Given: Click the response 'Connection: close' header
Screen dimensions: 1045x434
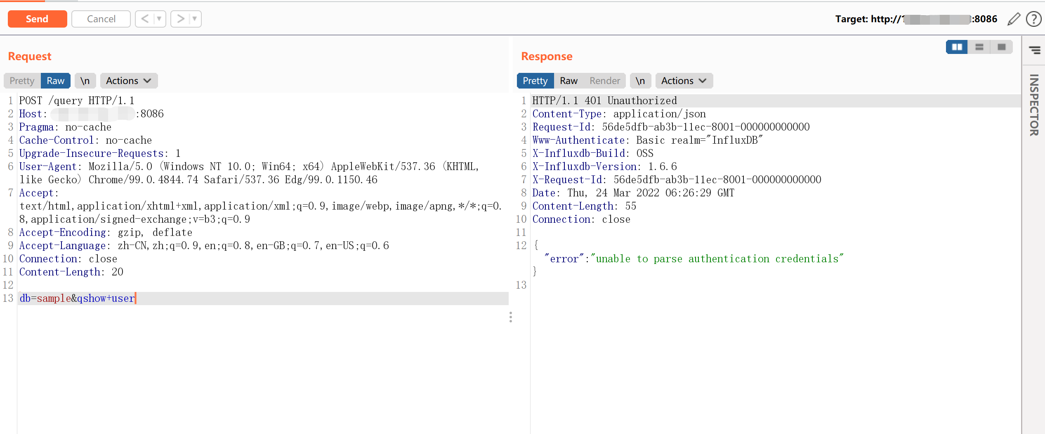Looking at the screenshot, I should click(581, 219).
